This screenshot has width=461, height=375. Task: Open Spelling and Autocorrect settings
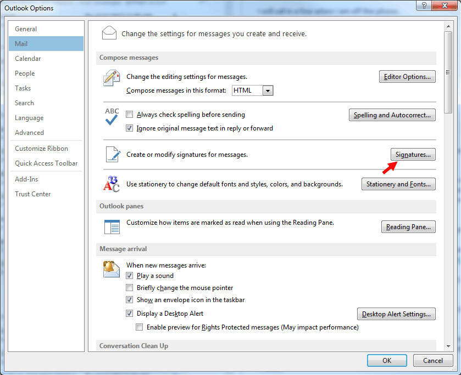point(392,115)
